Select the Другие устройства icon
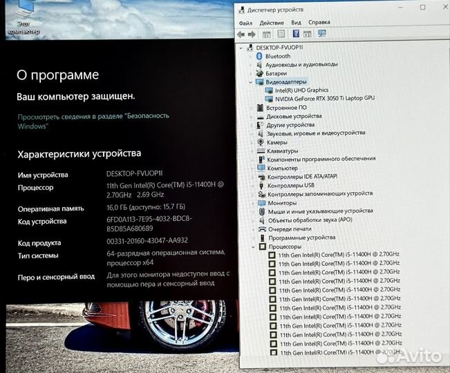Screen dimensions: 450x373 pyautogui.click(x=261, y=125)
